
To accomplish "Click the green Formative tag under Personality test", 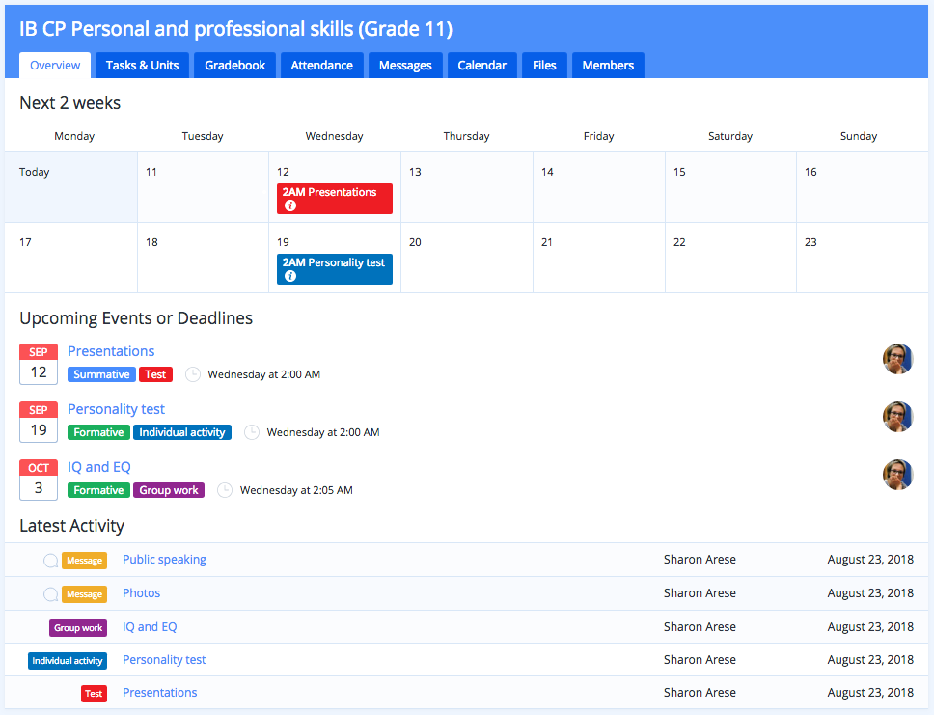I will click(98, 432).
